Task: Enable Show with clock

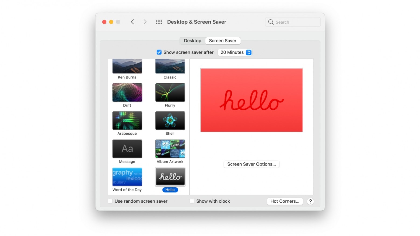Action: (x=192, y=201)
